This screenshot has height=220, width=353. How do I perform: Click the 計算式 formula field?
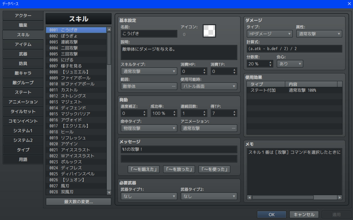pyautogui.click(x=295, y=49)
